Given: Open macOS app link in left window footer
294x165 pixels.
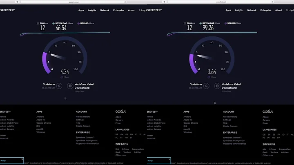Looking at the screenshot, I should click(40, 129).
